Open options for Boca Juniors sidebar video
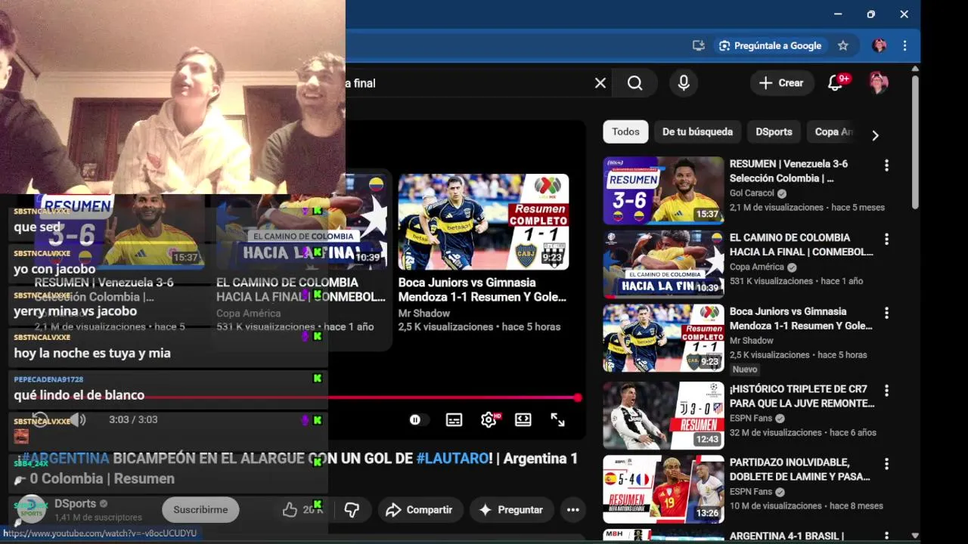The height and width of the screenshot is (544, 968). pos(886,313)
